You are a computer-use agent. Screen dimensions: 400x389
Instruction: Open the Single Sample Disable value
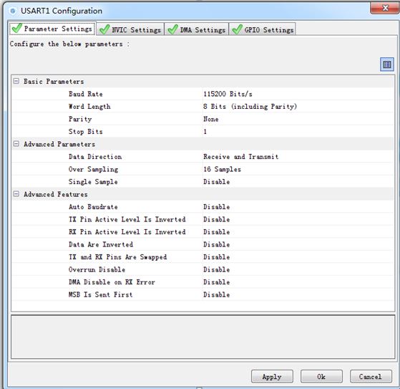(x=216, y=181)
